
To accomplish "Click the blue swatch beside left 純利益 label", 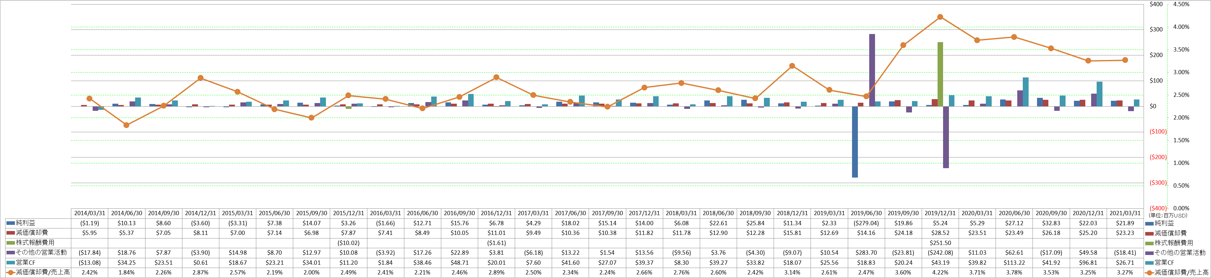I will click(11, 223).
